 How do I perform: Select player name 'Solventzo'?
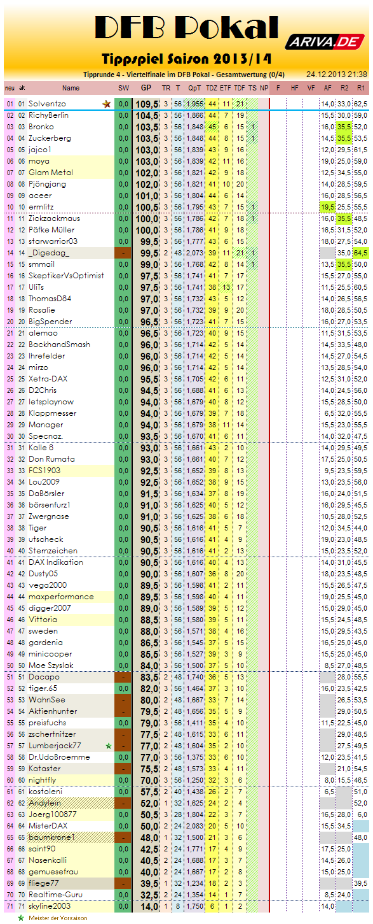coord(47,104)
